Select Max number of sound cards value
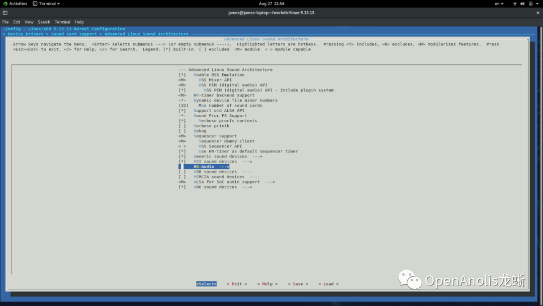 (x=220, y=105)
